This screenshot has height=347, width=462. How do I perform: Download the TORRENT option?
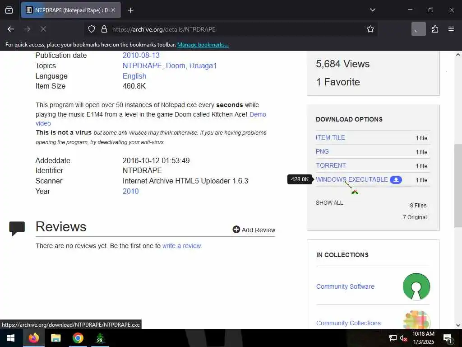(x=331, y=165)
